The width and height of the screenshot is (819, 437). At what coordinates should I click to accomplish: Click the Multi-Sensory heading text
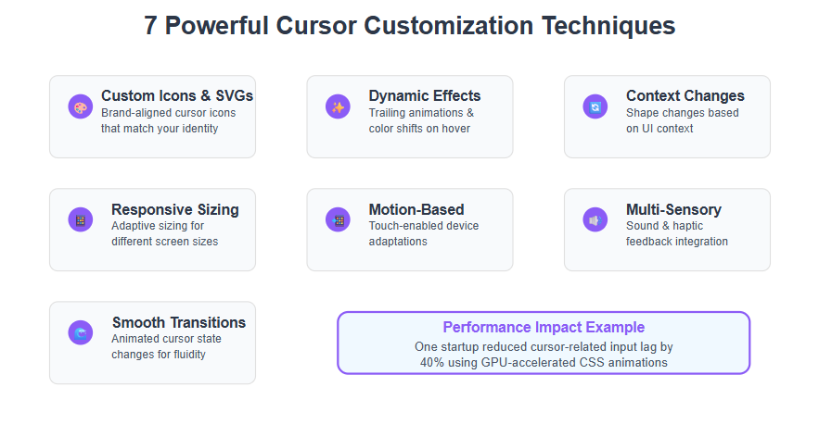(x=673, y=209)
